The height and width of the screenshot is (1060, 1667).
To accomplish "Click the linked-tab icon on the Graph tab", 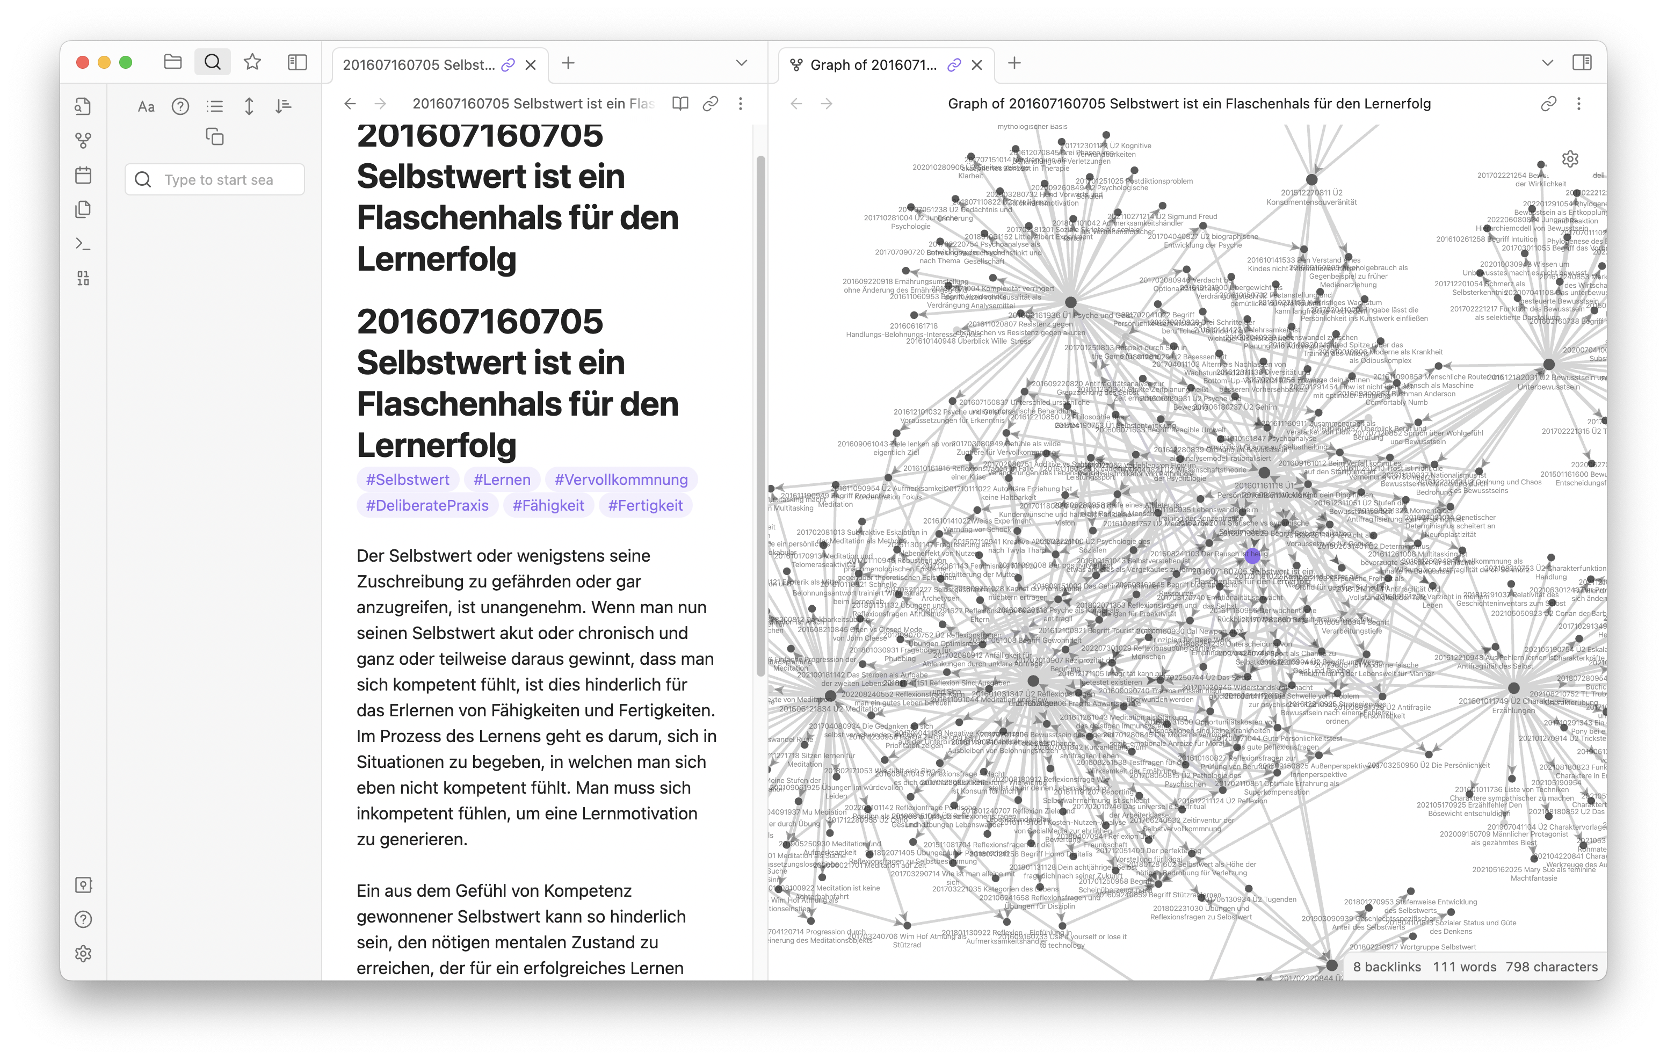I will [955, 65].
